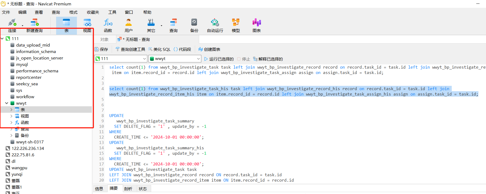
Task: Select the reportcenter database
Action: 29,77
